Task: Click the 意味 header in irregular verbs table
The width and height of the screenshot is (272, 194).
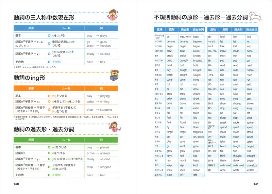Action: [x=159, y=30]
